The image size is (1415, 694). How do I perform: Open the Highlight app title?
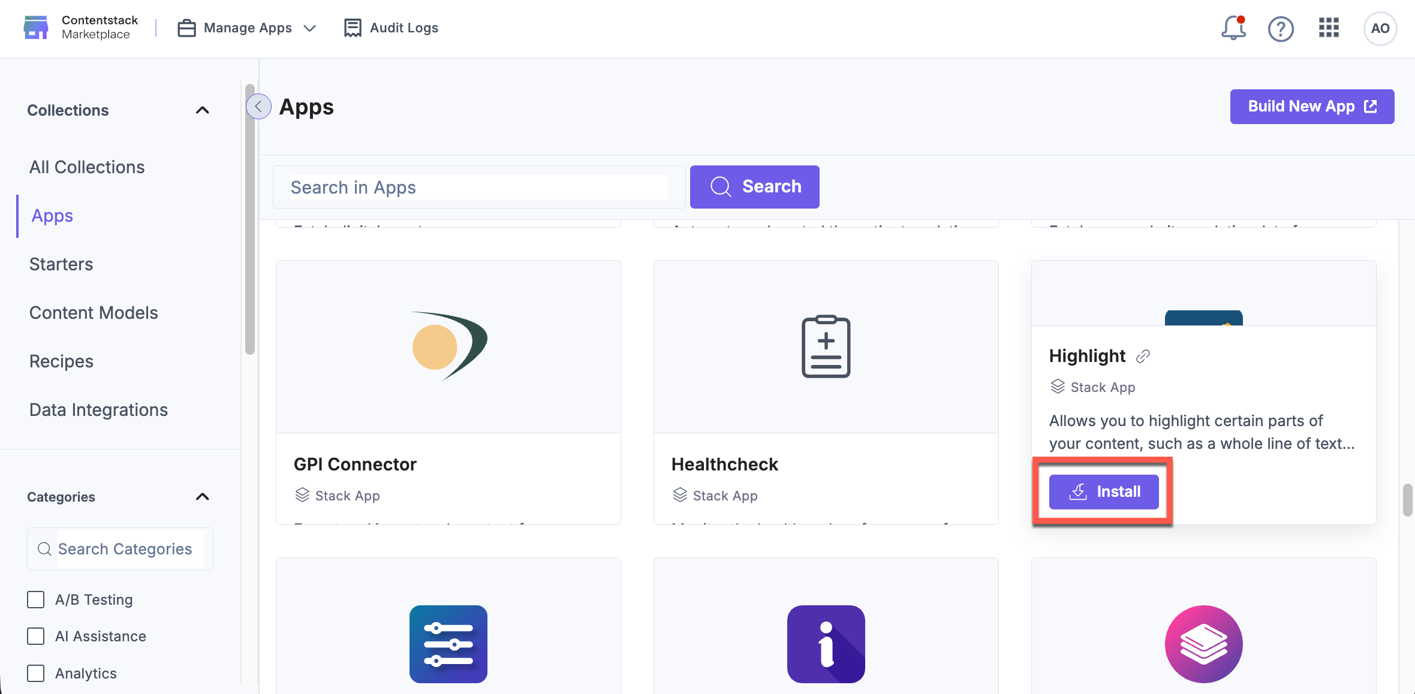1087,356
